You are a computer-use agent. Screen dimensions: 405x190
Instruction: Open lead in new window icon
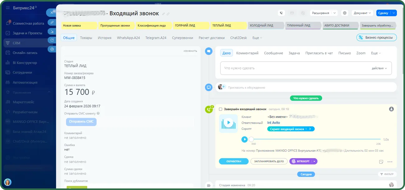[52, 40]
